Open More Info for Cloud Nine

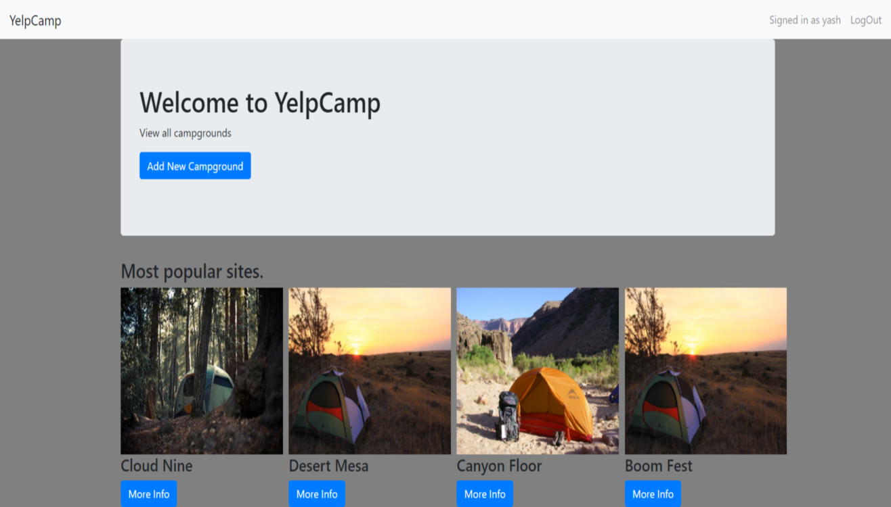[x=149, y=494]
